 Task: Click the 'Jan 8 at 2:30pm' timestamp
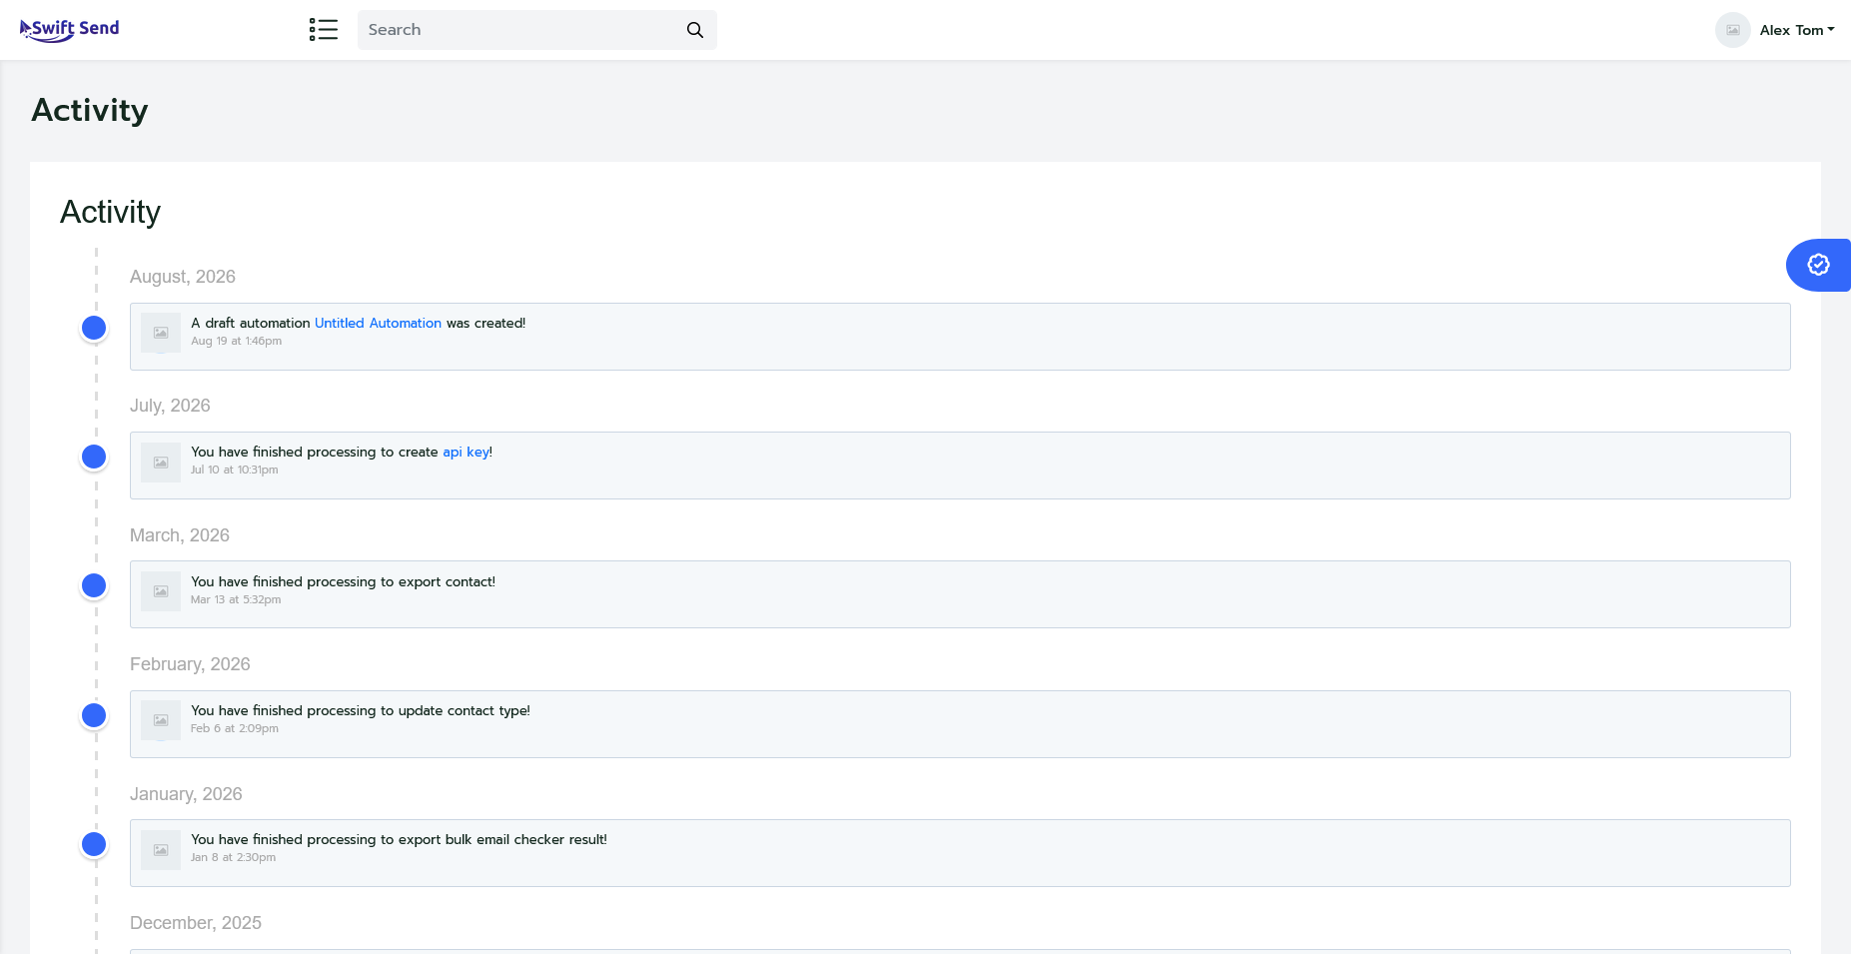pyautogui.click(x=234, y=857)
